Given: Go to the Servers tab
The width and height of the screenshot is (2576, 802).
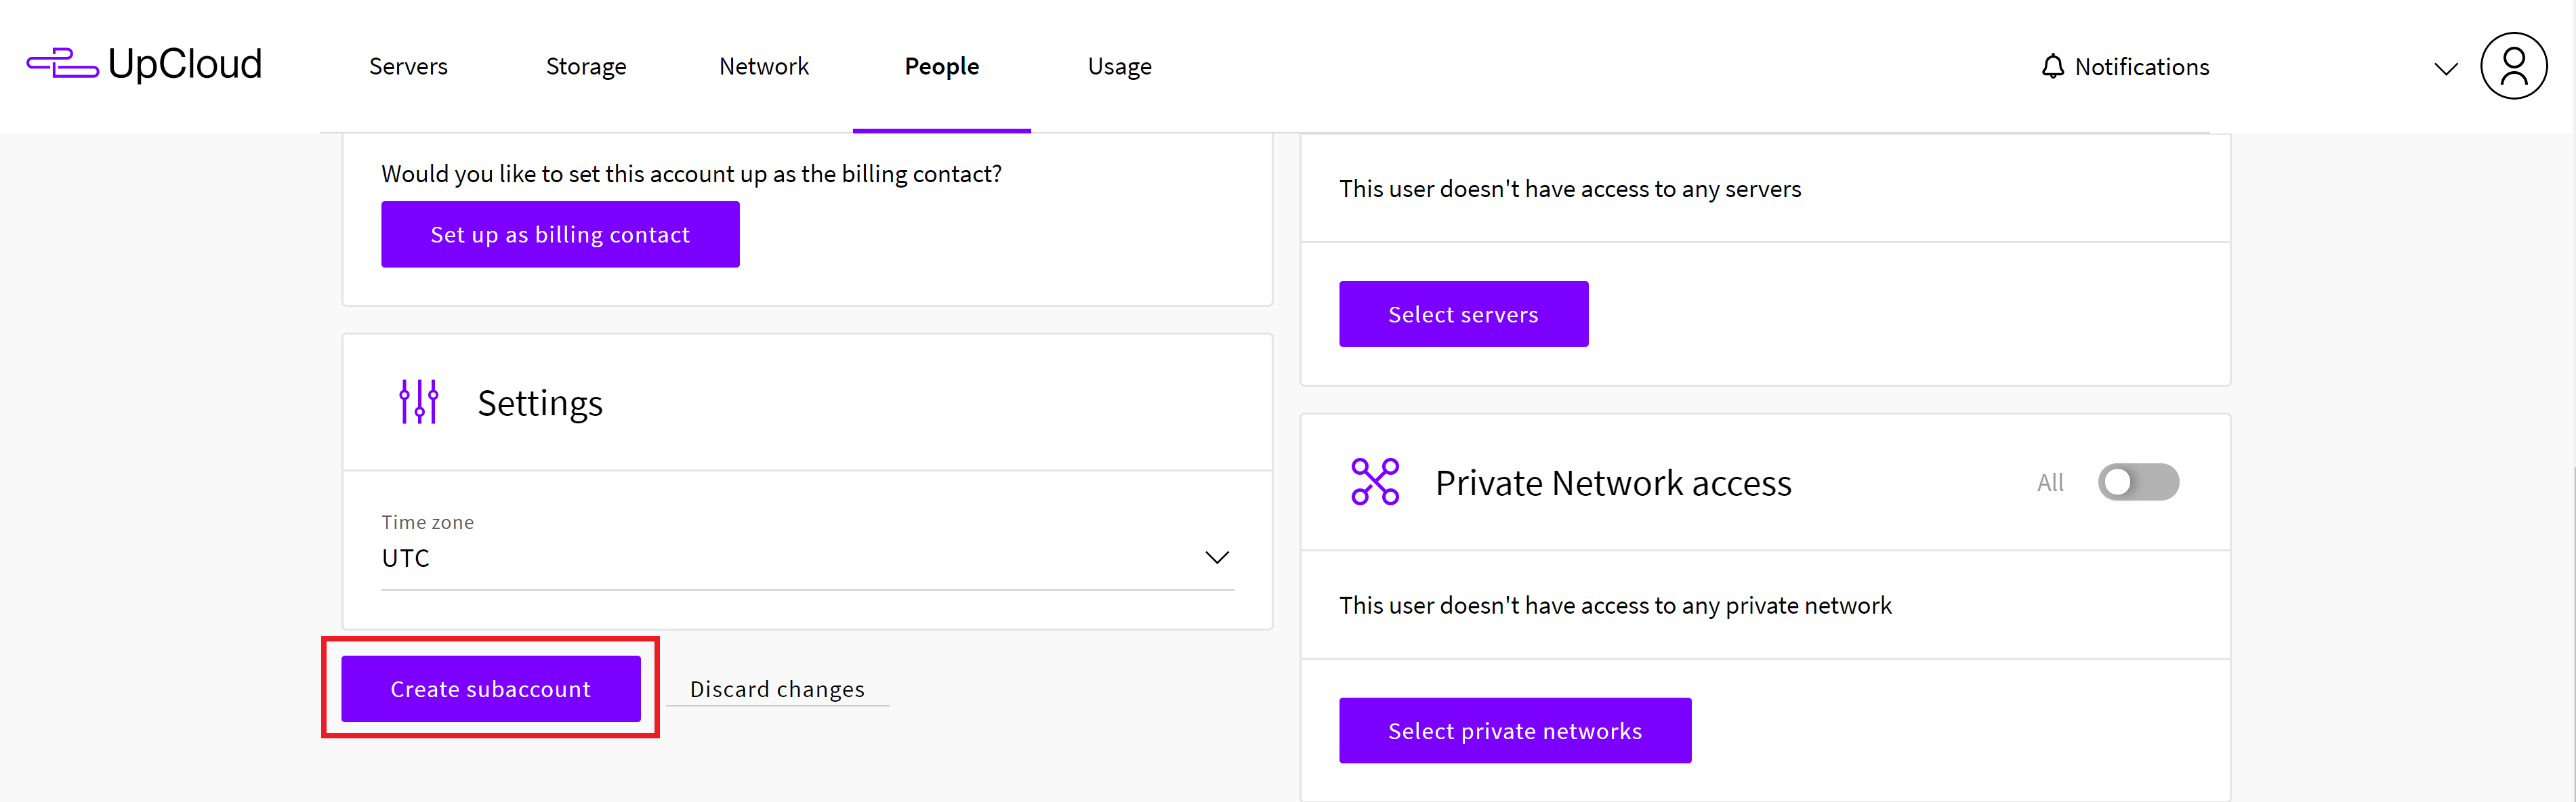Looking at the screenshot, I should pyautogui.click(x=408, y=66).
